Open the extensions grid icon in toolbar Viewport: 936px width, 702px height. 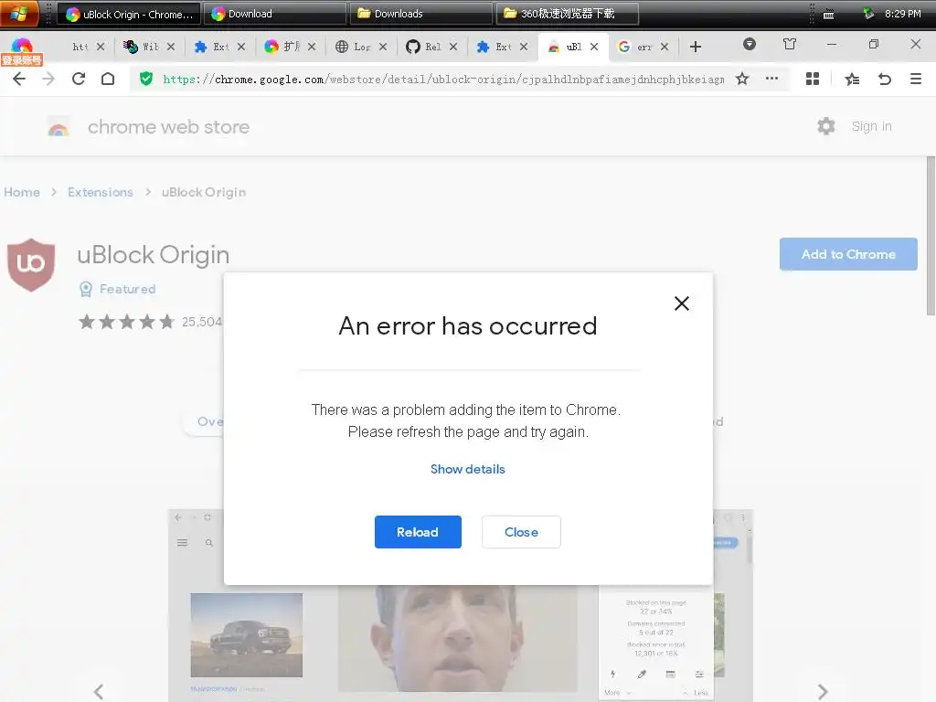point(813,79)
